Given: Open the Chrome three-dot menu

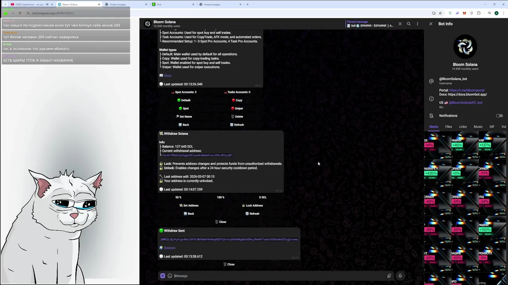Looking at the screenshot, I should point(503,13).
